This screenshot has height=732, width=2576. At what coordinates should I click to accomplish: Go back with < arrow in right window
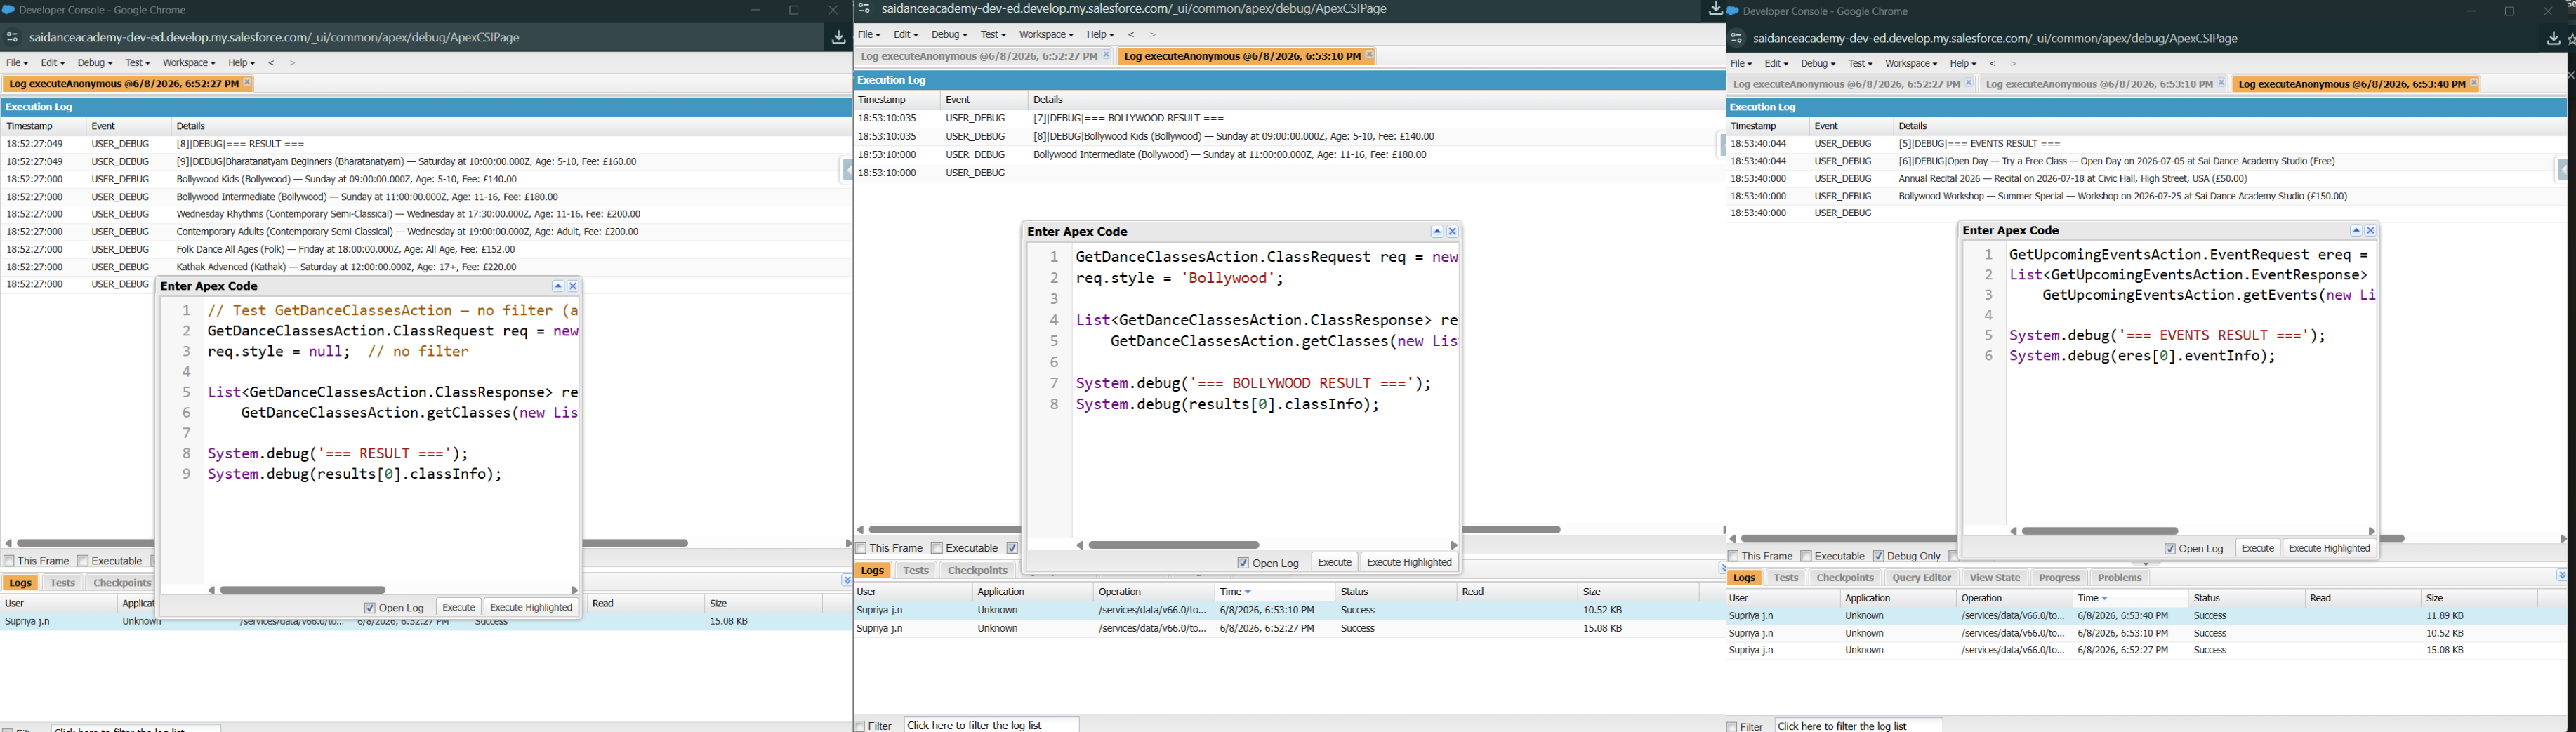click(1993, 64)
